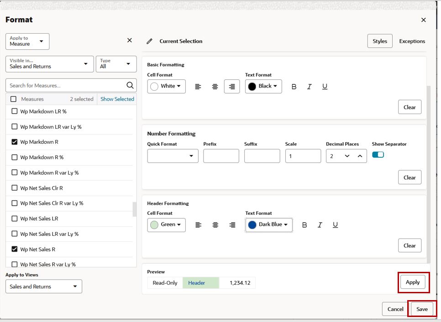Check the Wp Markdown LR % measure
This screenshot has height=322, width=441.
coord(14,111)
